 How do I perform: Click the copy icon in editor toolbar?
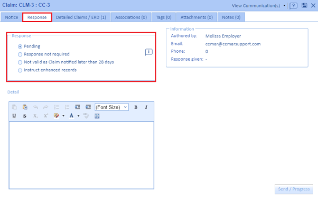14,107
